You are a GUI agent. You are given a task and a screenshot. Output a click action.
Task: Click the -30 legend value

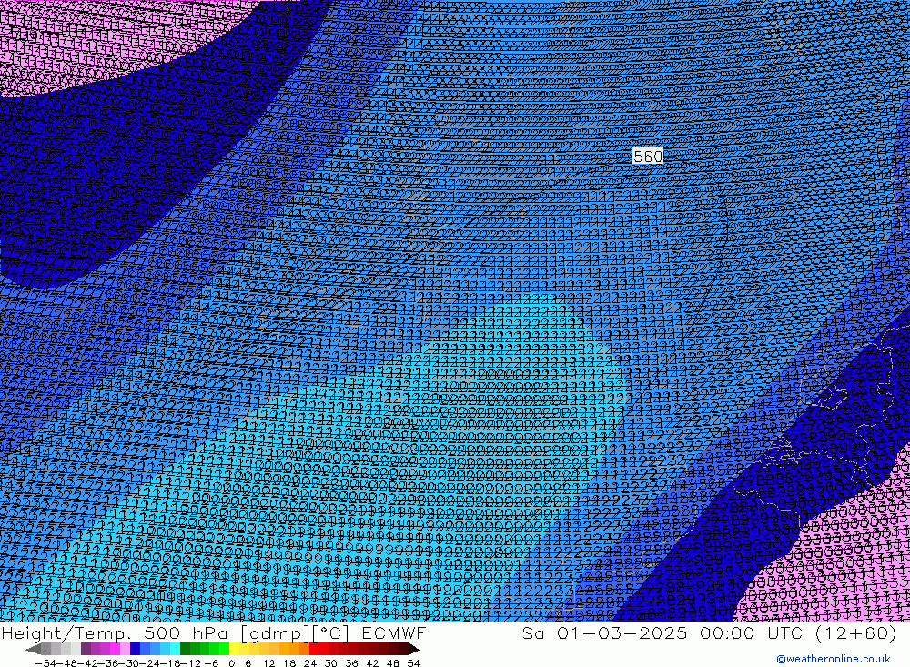[x=128, y=663]
